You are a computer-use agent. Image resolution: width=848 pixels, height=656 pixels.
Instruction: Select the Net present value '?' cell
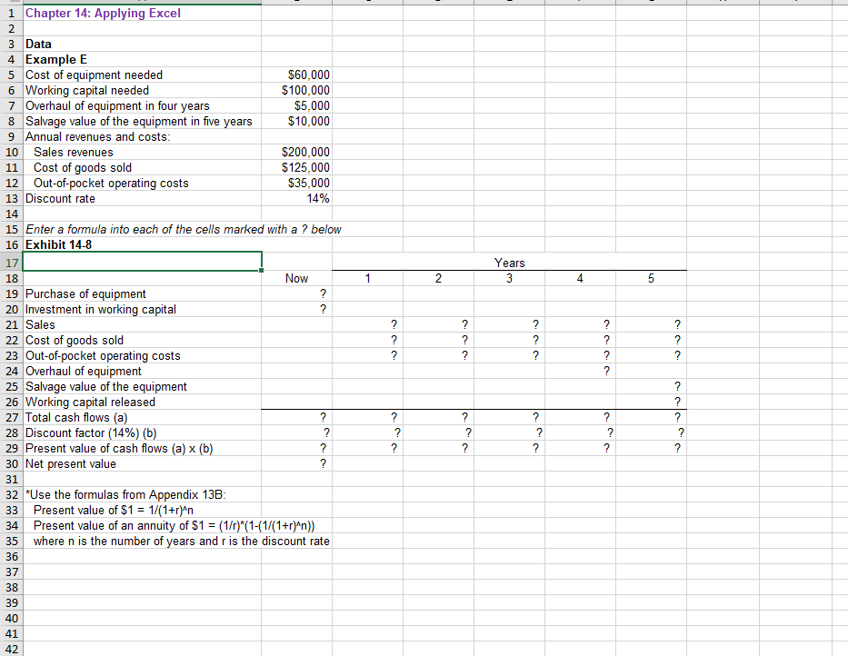[x=296, y=464]
